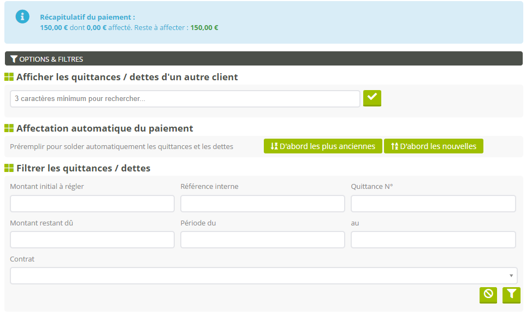Click the blue info icon in the payment summary
Screen dimensions: 526x315
point(22,16)
